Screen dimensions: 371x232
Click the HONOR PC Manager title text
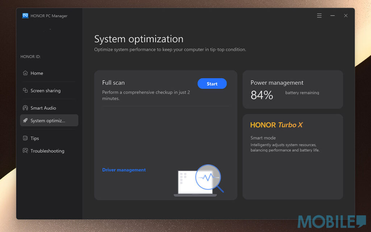coord(49,16)
